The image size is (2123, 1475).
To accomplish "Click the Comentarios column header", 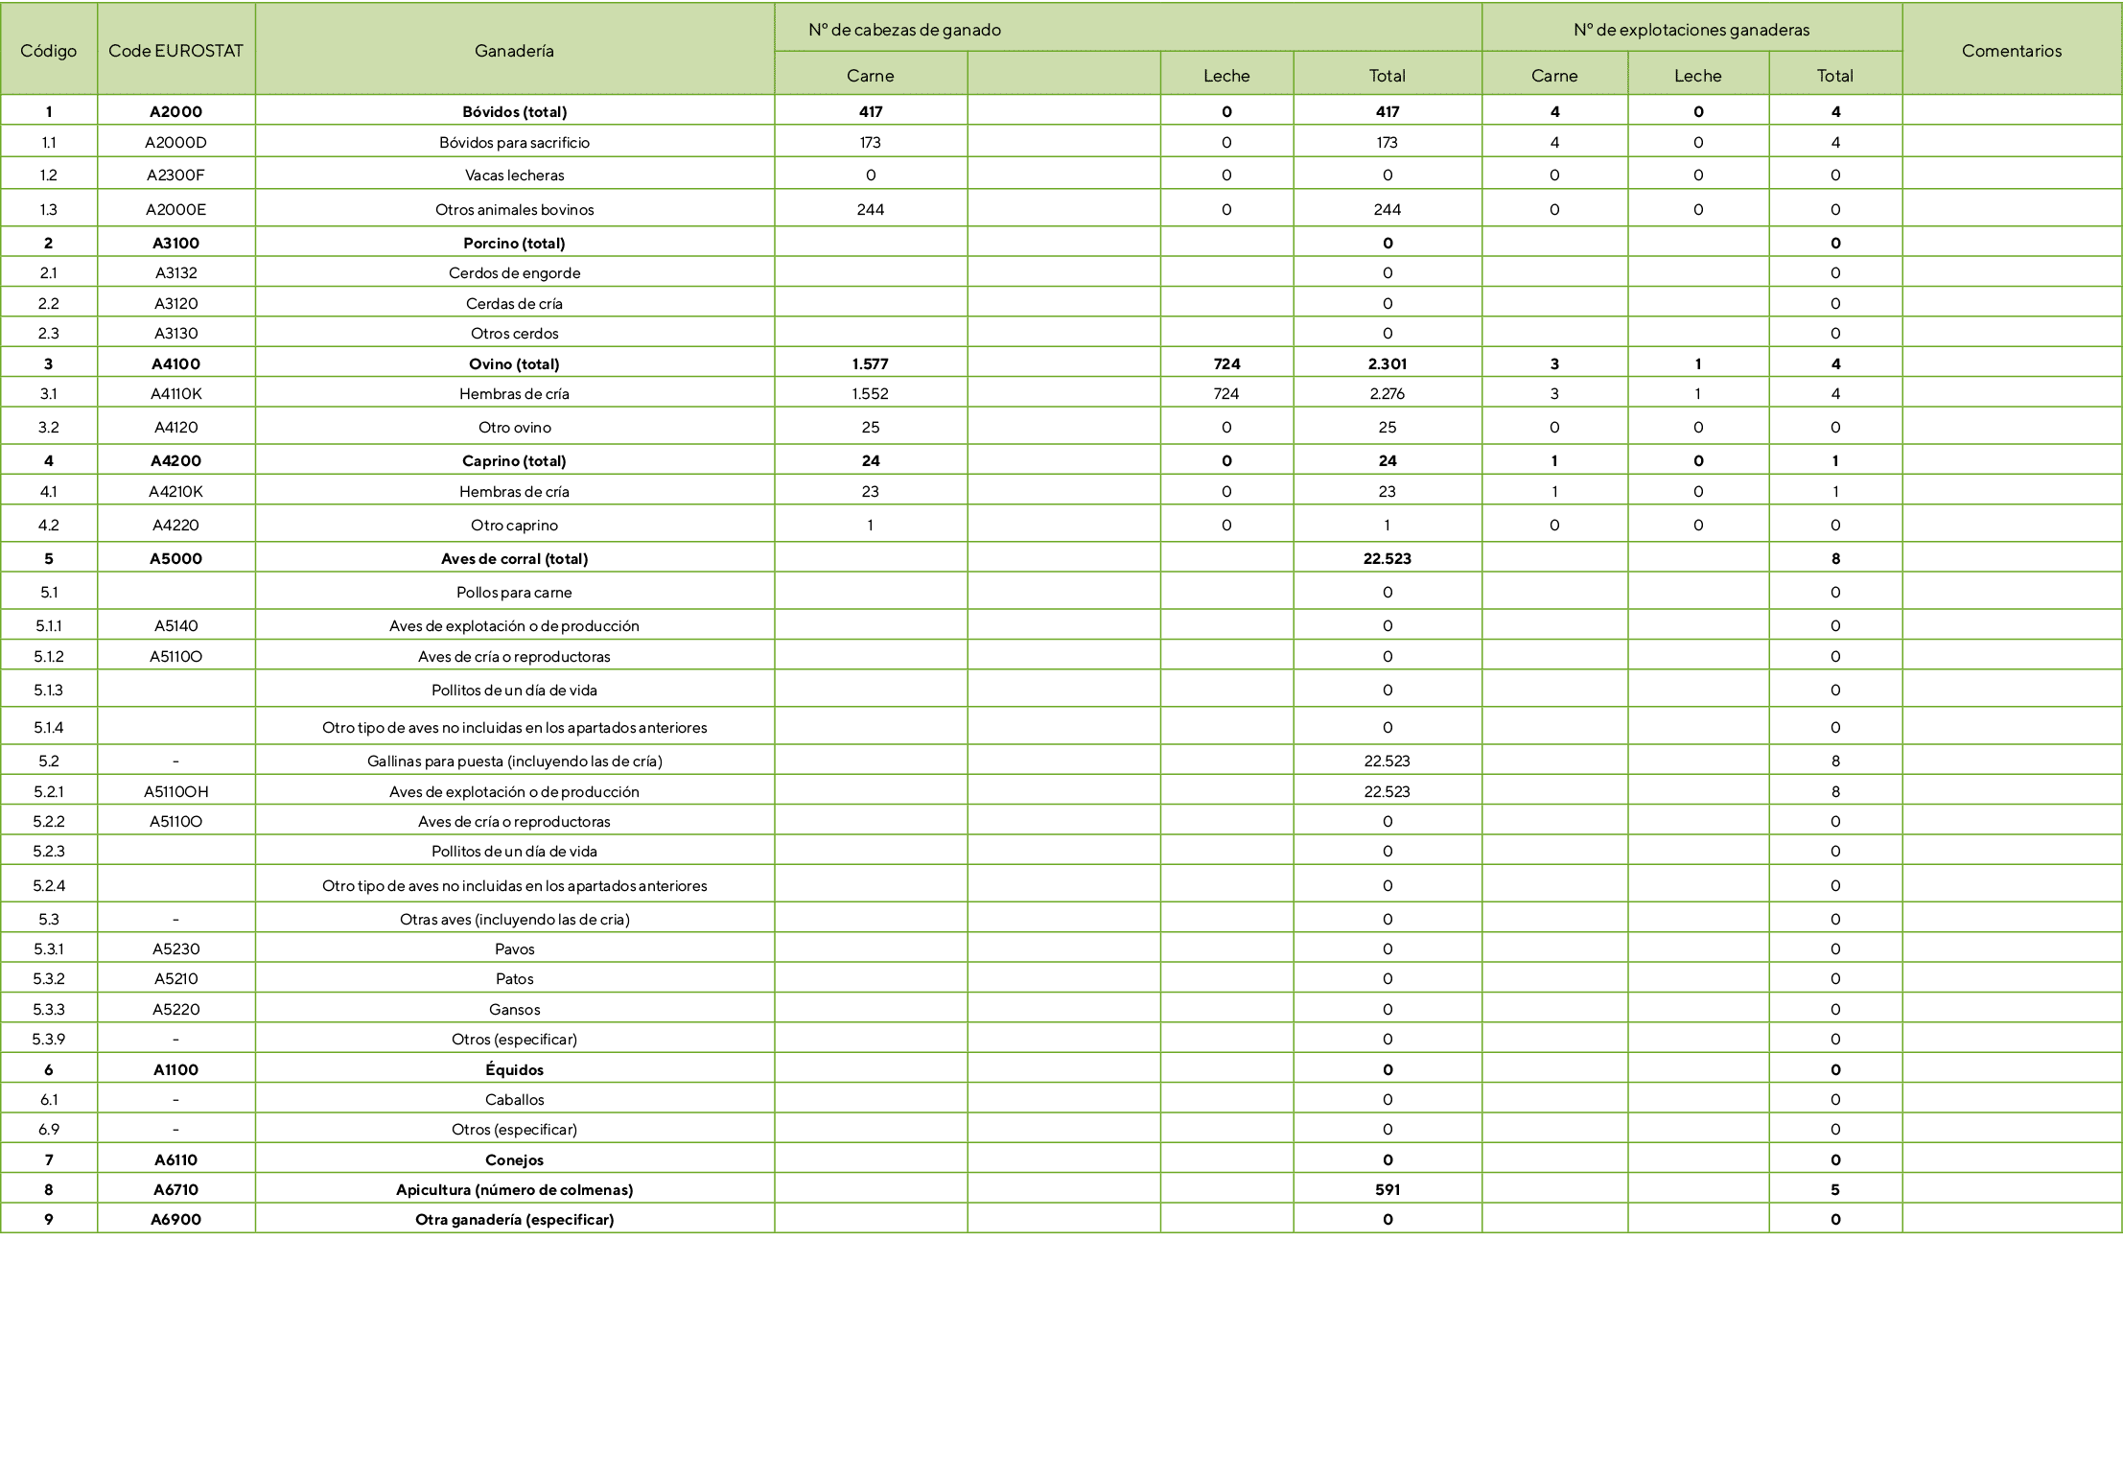I will tap(2011, 51).
